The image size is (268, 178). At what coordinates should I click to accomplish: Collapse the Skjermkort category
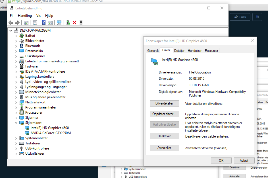16,123
